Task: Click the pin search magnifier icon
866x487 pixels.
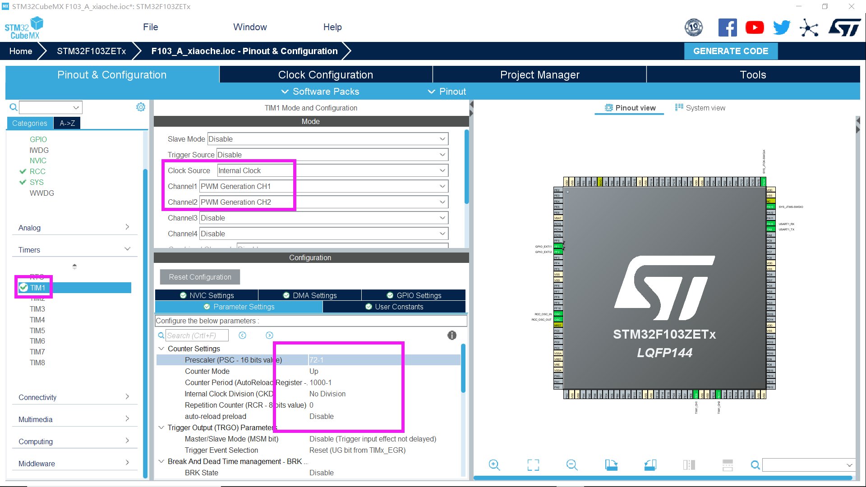Action: tap(755, 465)
